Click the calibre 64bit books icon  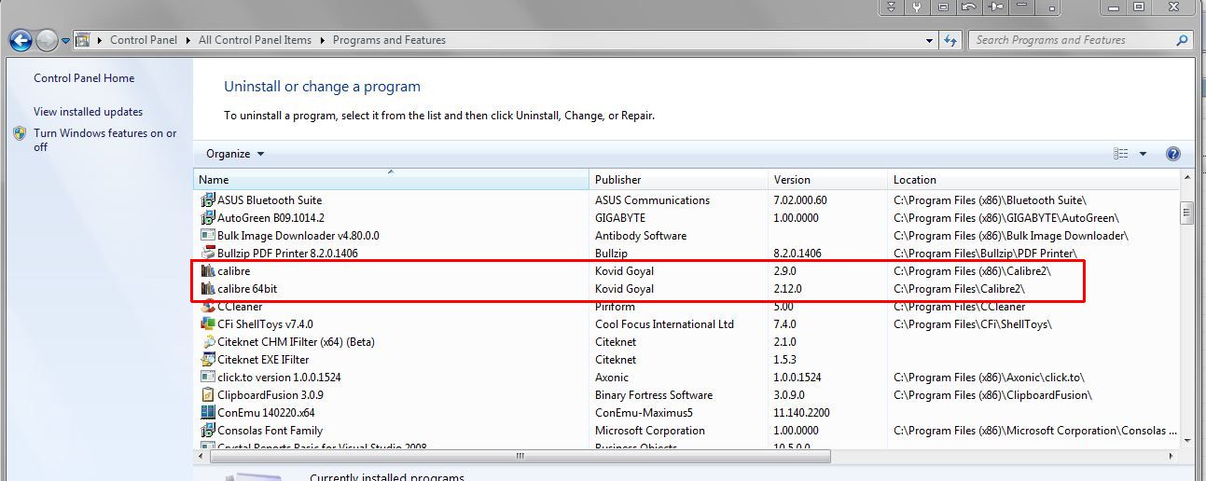pos(208,289)
